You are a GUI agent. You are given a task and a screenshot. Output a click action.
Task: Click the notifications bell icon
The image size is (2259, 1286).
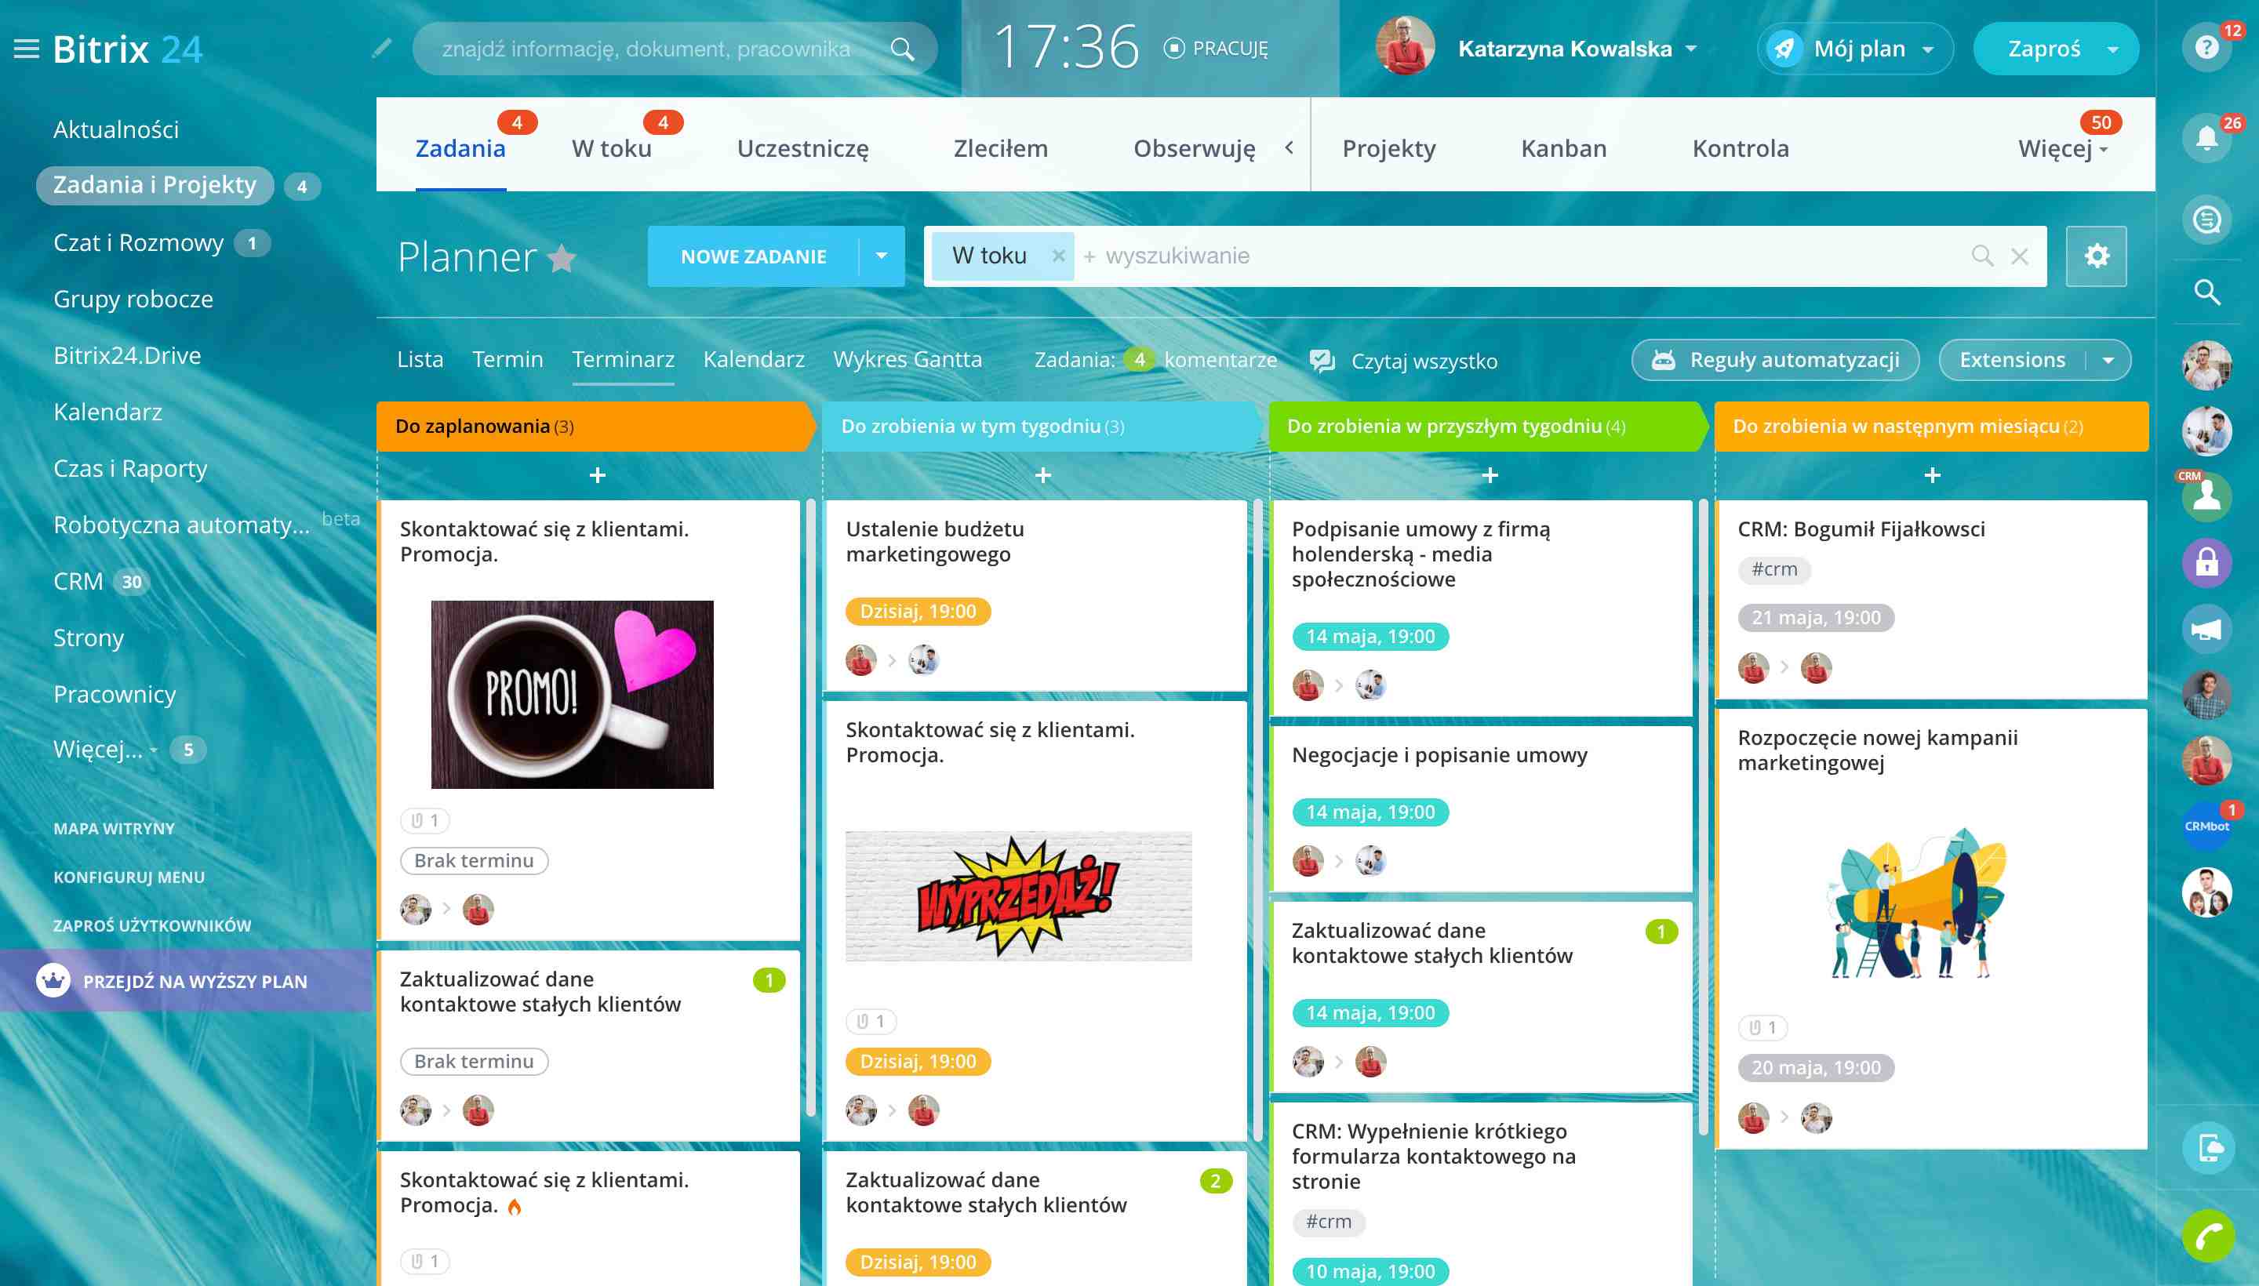coord(2206,140)
